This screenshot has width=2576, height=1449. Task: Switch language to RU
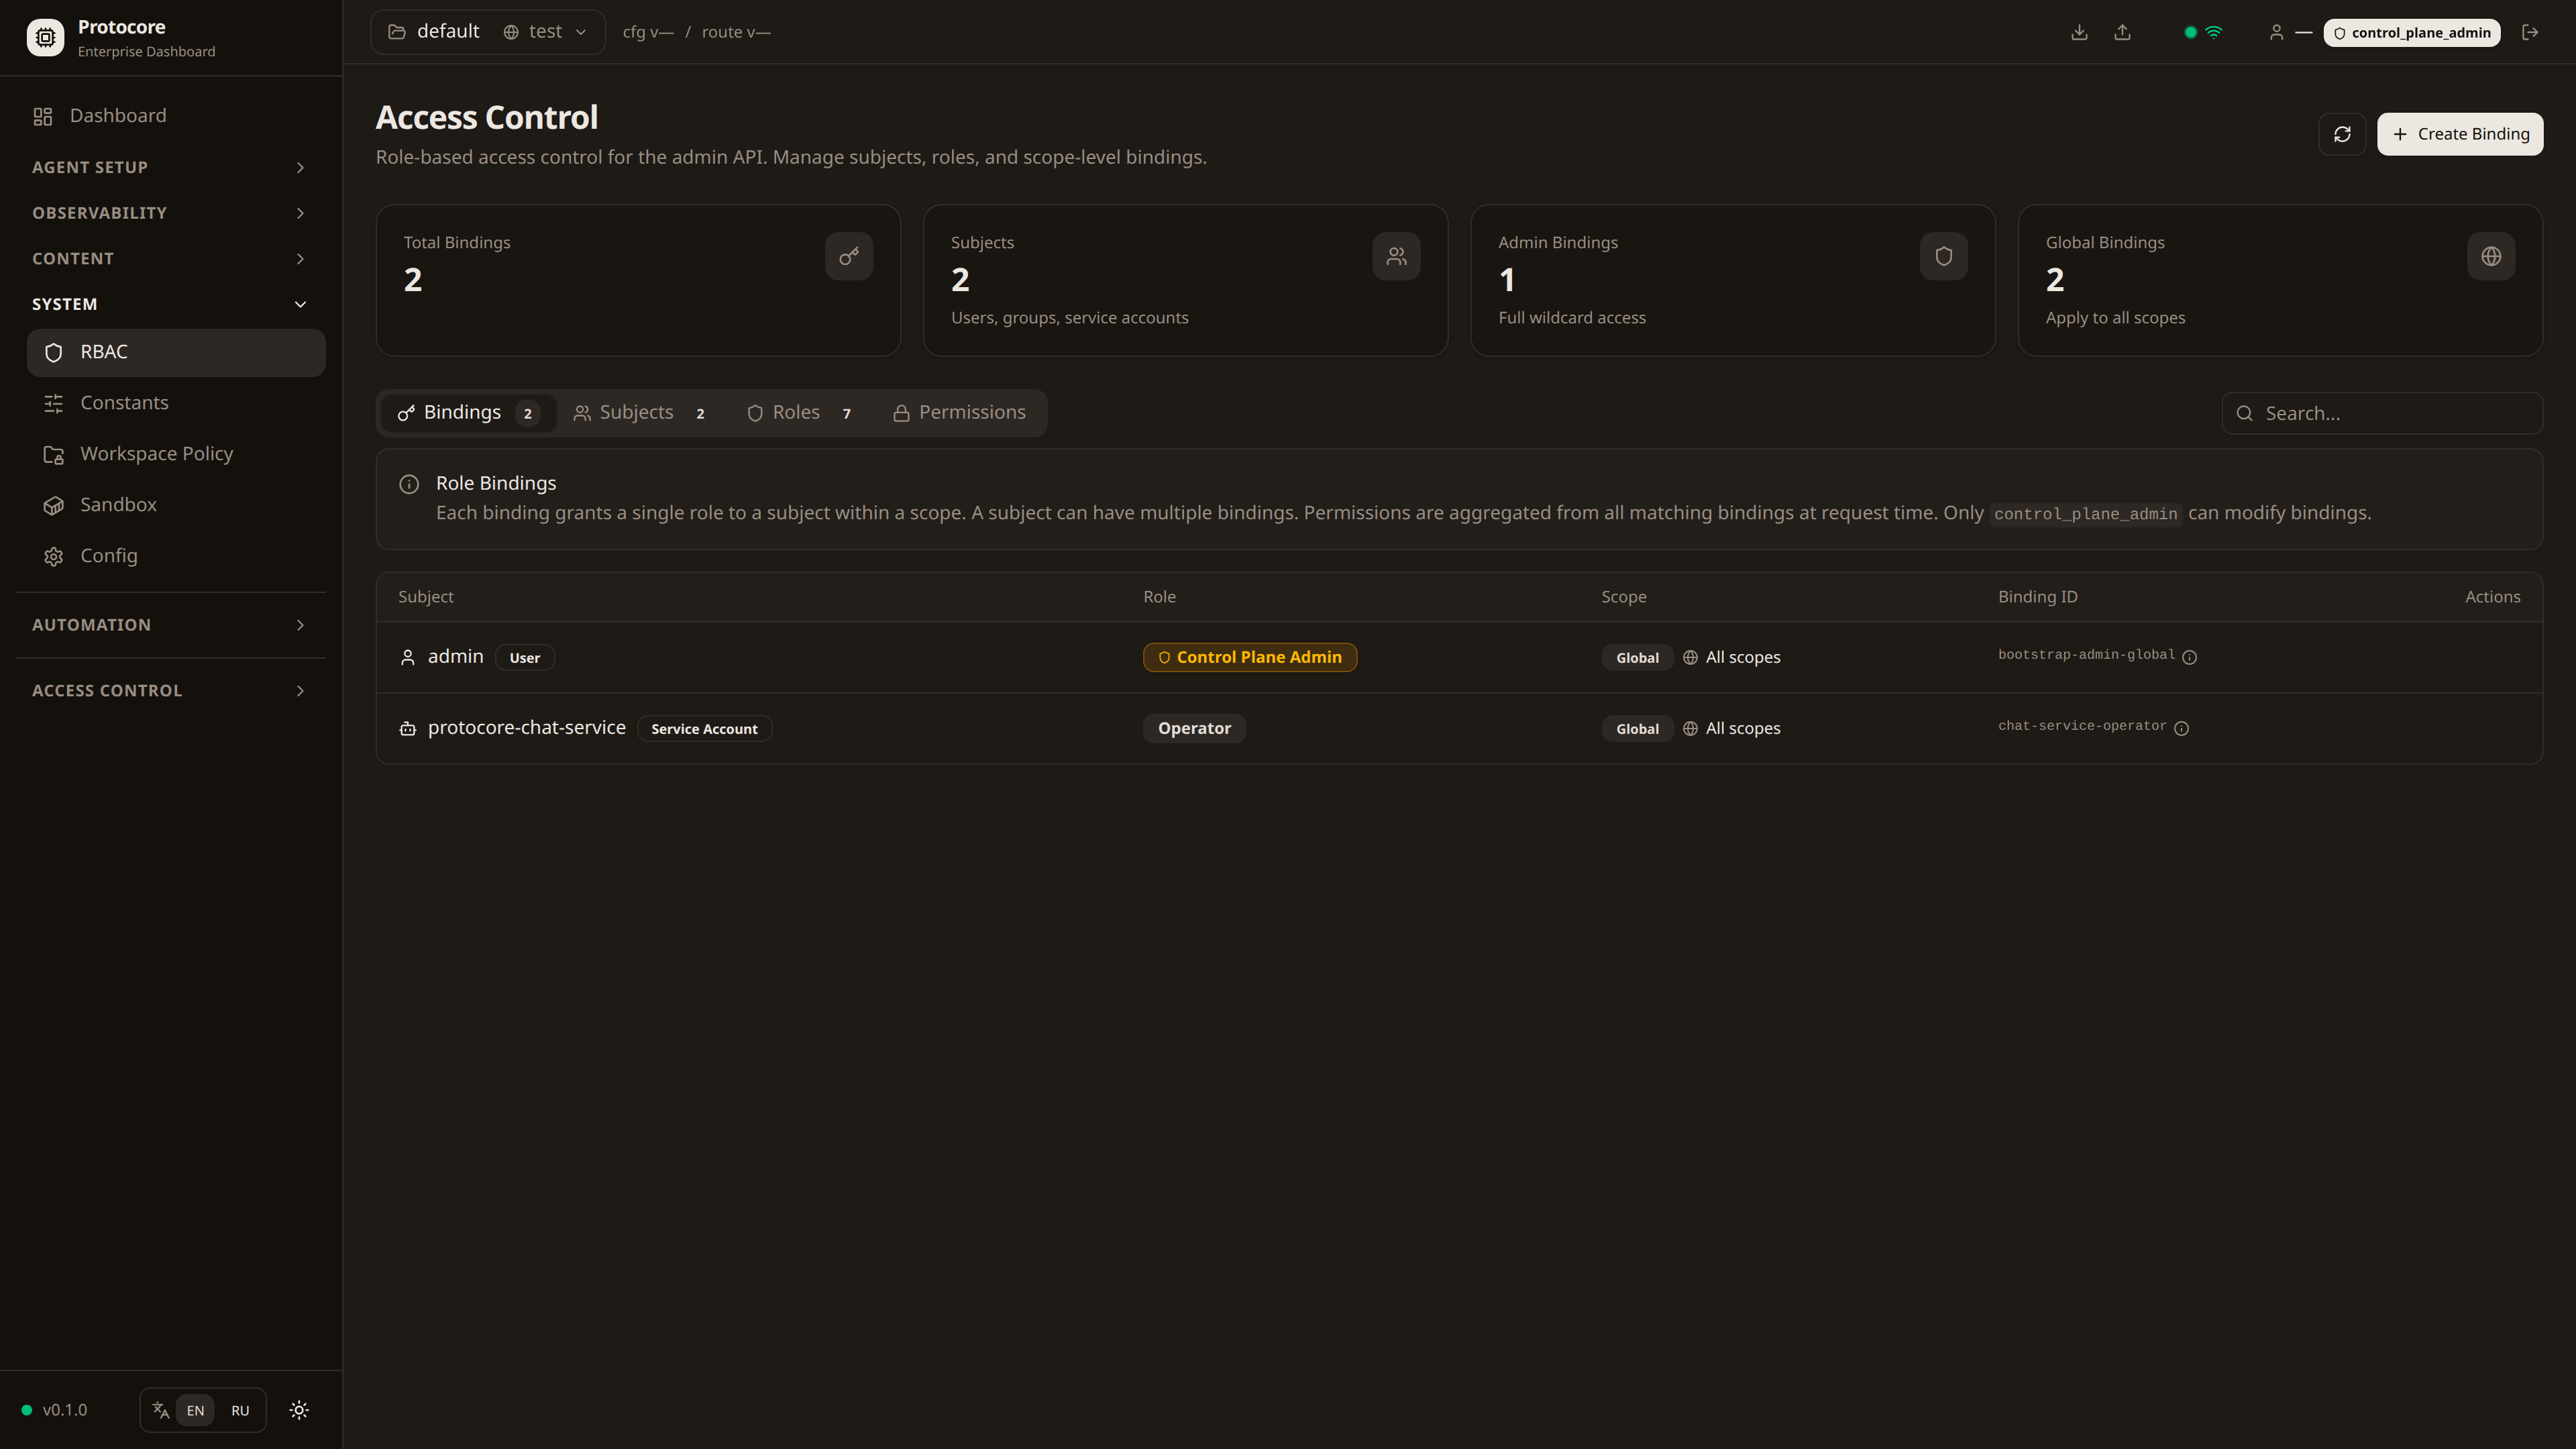tap(240, 1410)
